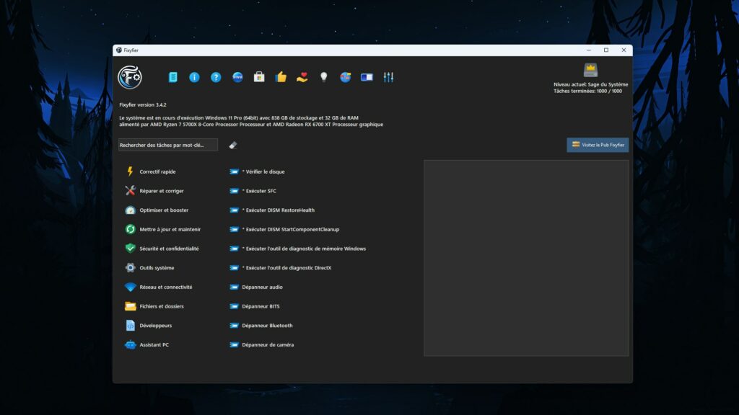Screen dimensions: 739x415
Task: Select the Optimiser et booster category
Action: [157, 210]
